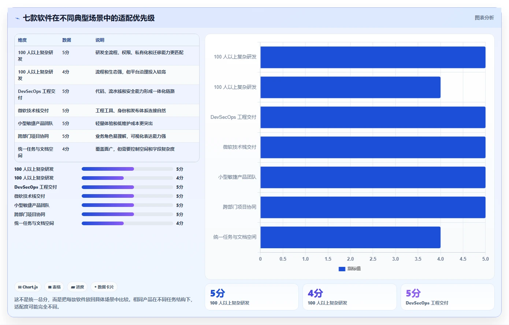
Task: Click the 5分 value beside 跨部门项目协同 progress bar
Action: 180,214
